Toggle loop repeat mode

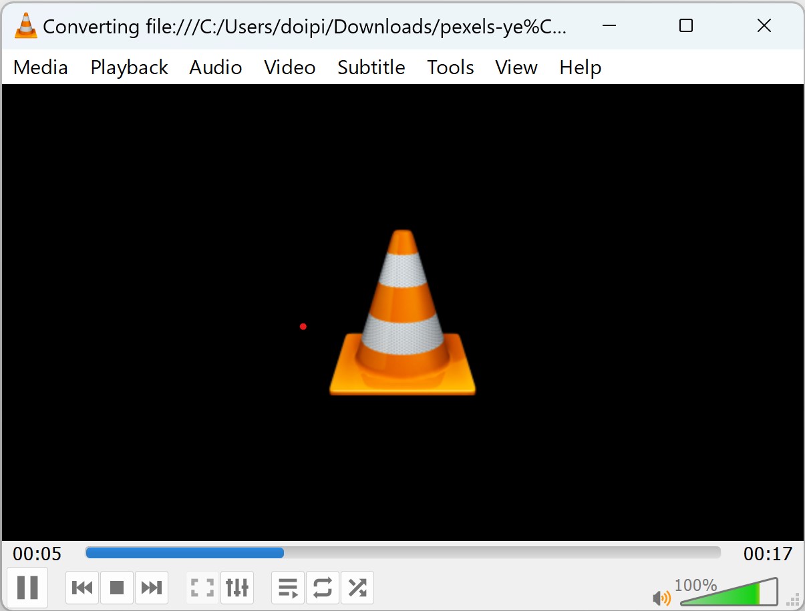pyautogui.click(x=323, y=588)
